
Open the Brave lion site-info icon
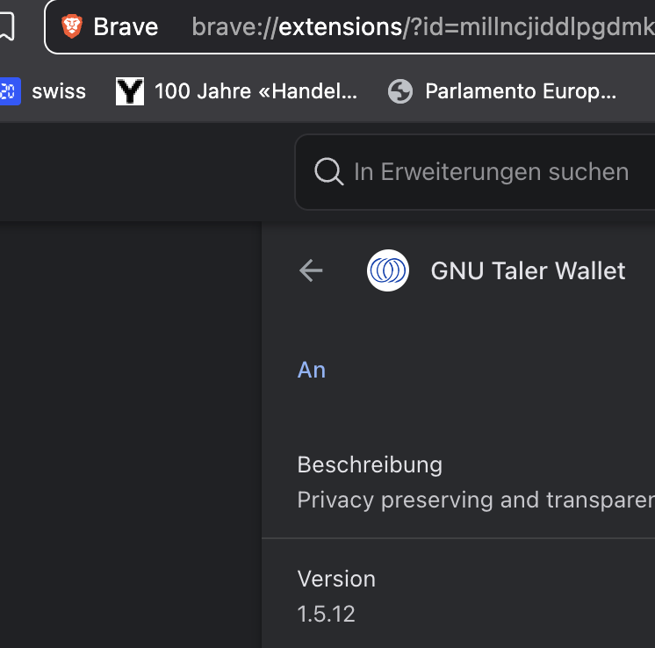tap(72, 26)
